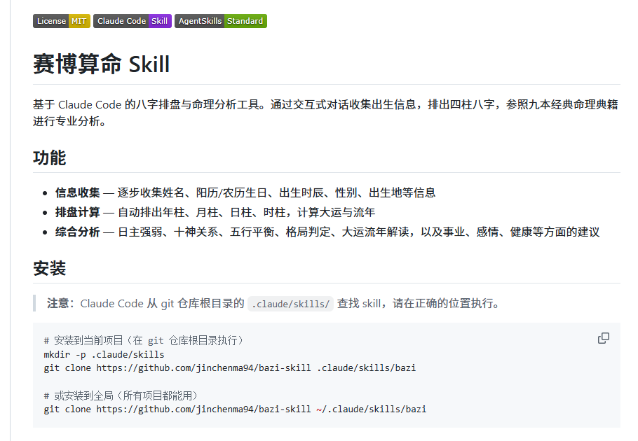
Task: Click the comment # 或安装到全局
Action: coord(121,395)
